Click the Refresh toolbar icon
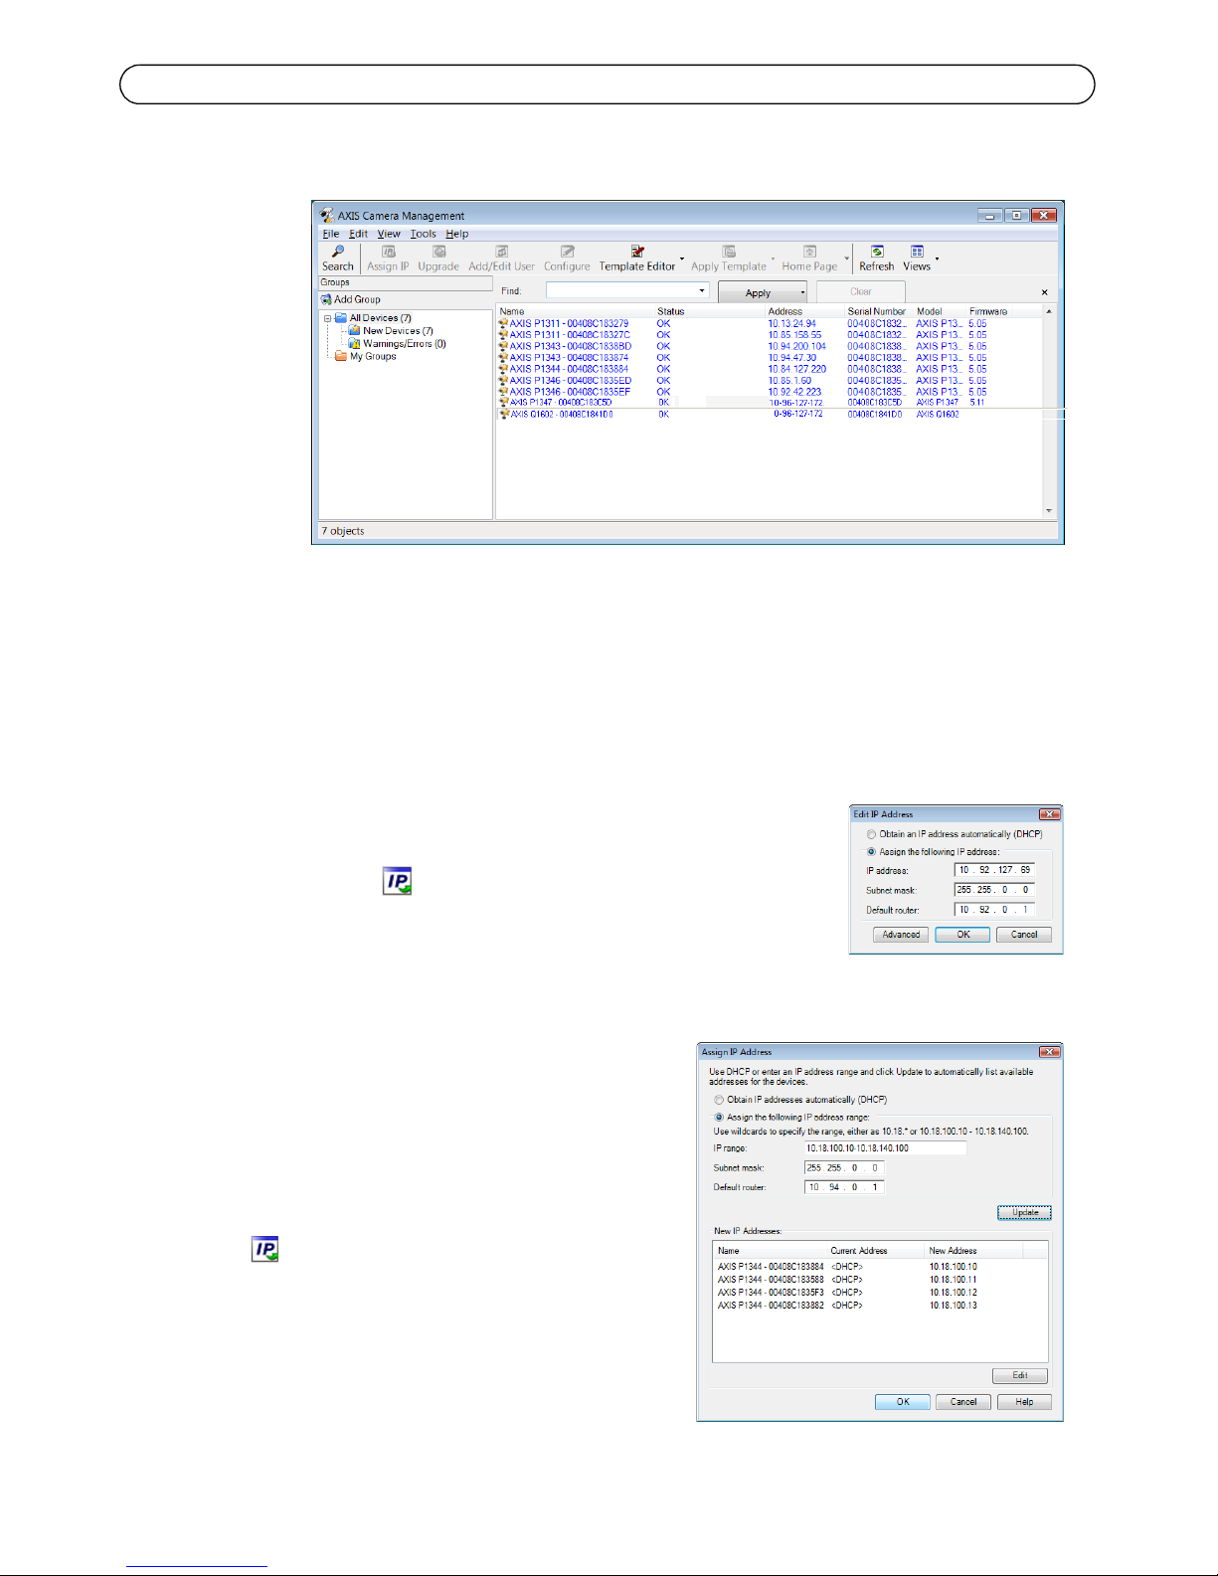The width and height of the screenshot is (1218, 1576). click(877, 253)
